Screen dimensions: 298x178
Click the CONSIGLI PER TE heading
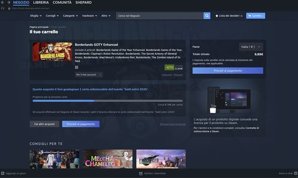(x=46, y=144)
